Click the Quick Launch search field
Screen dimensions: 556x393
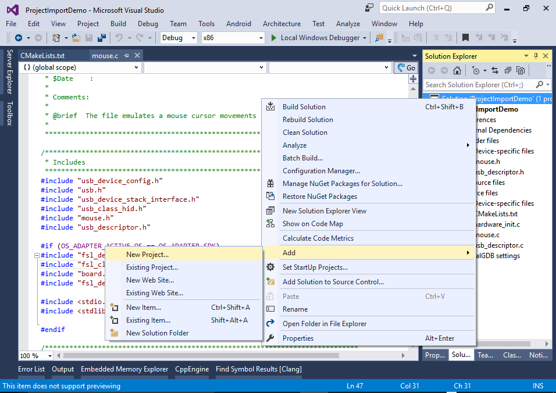click(x=432, y=8)
